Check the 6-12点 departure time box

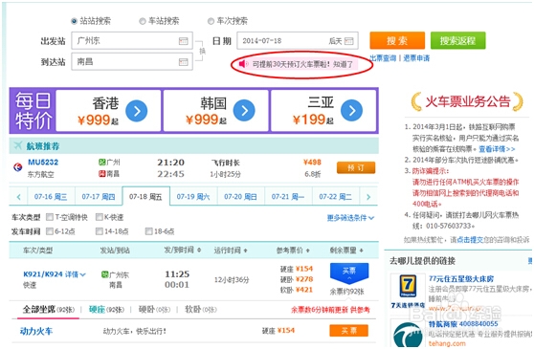tap(50, 231)
